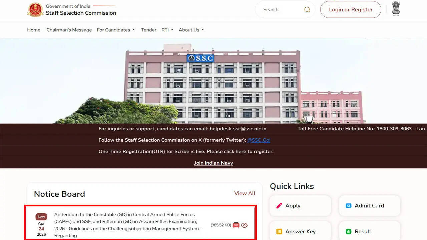
Task: Click the search magnifier icon
Action: 307,10
